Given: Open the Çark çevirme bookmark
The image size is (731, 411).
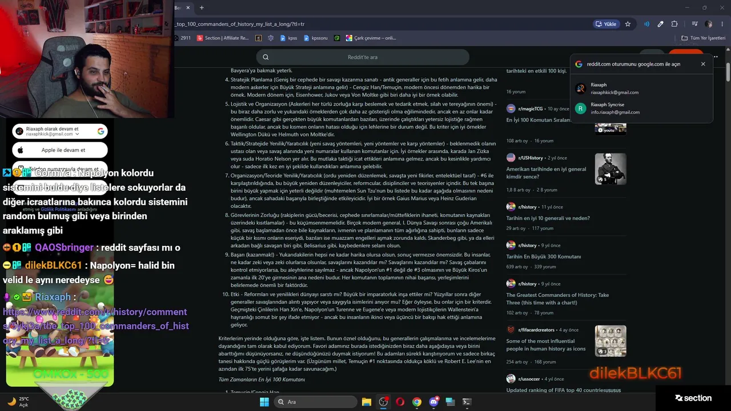Looking at the screenshot, I should pyautogui.click(x=370, y=38).
